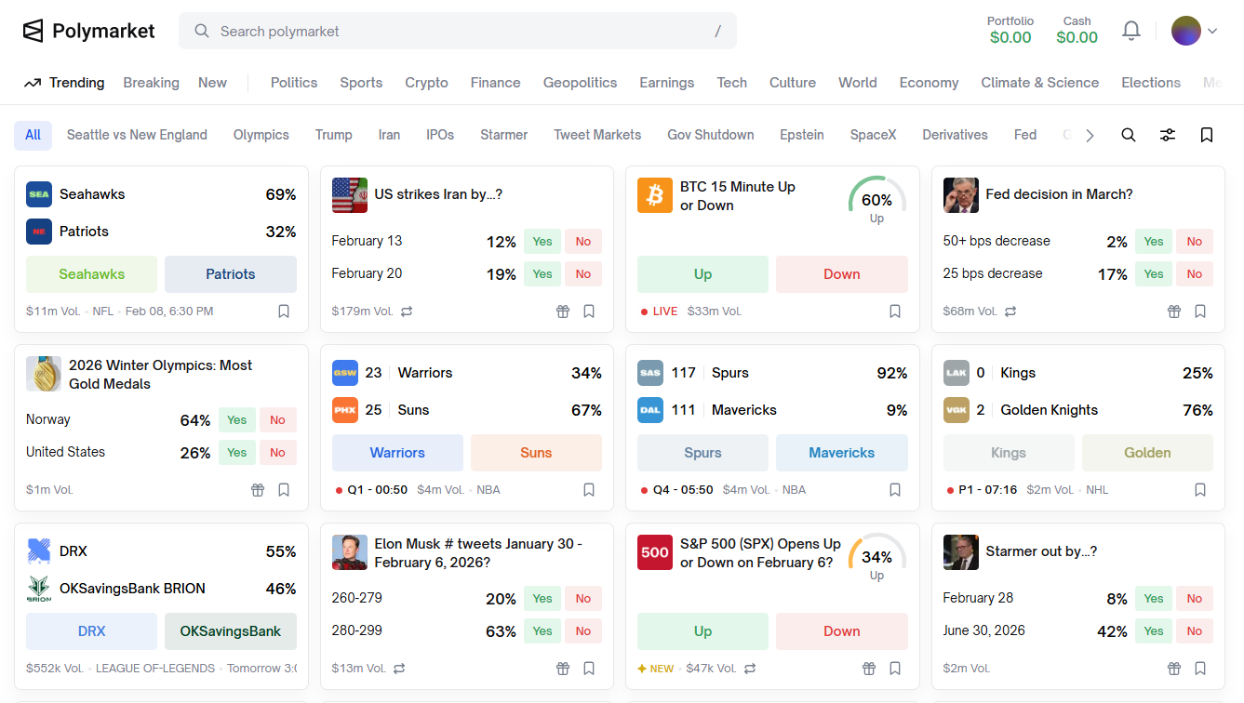This screenshot has width=1244, height=703.
Task: Click the Seahawks team logo
Action: pos(39,194)
